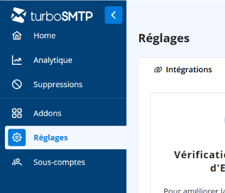Image resolution: width=225 pixels, height=193 pixels.
Task: Navigate to Addons
Action: (47, 113)
